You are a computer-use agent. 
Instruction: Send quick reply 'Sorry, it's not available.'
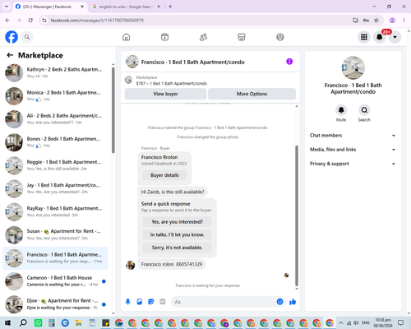point(177,248)
